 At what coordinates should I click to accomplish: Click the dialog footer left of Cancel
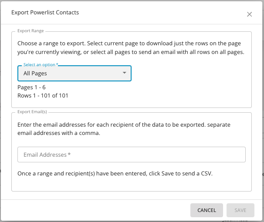point(96,210)
